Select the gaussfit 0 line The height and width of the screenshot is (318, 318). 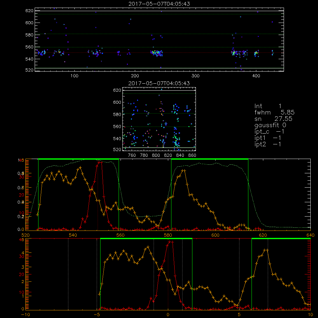[x=270, y=125]
